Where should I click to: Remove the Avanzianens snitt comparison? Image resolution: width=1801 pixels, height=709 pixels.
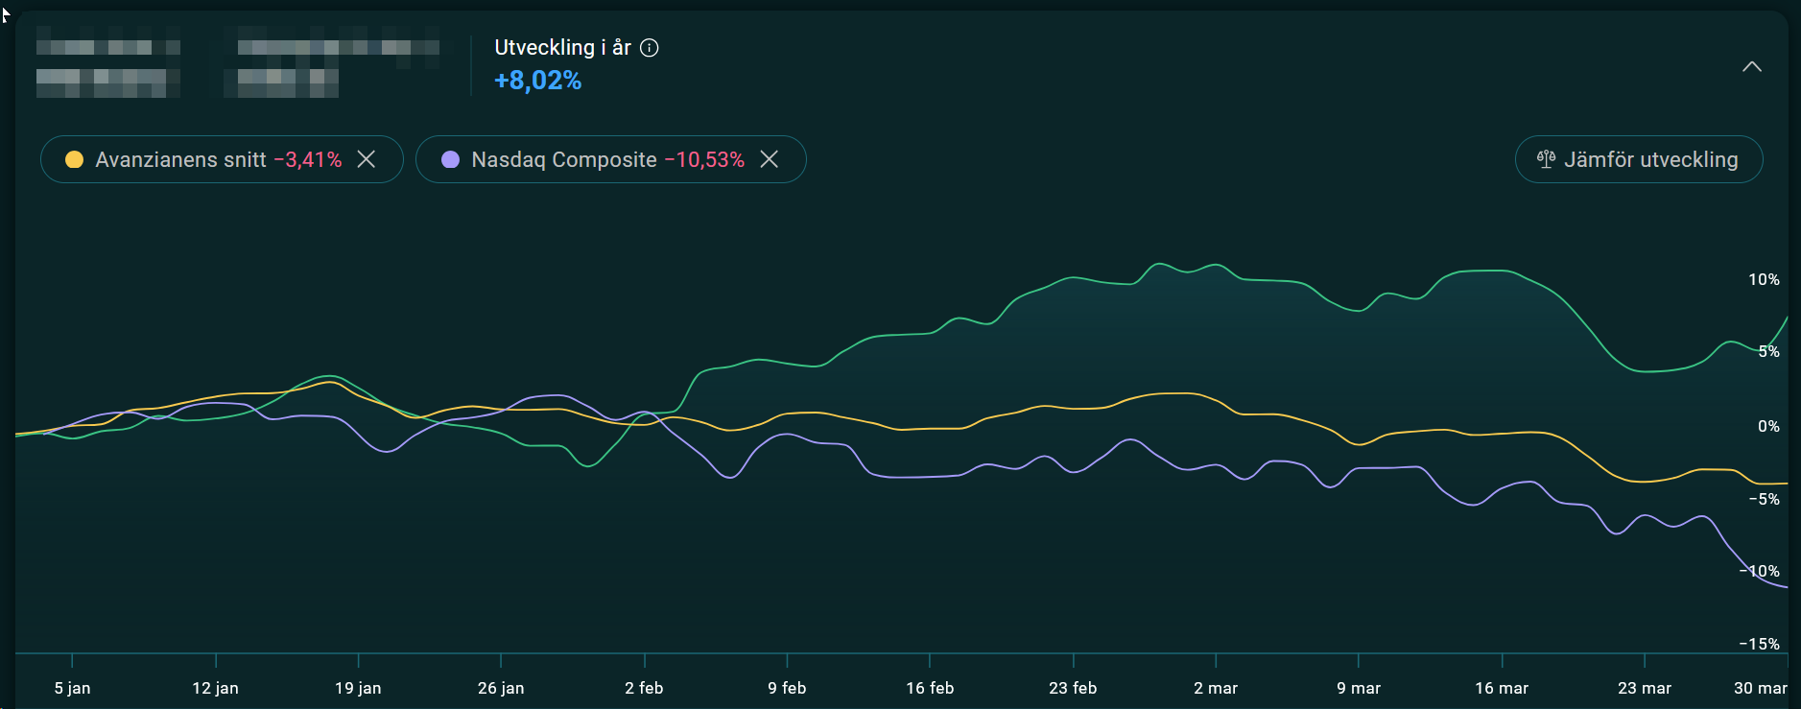click(367, 159)
